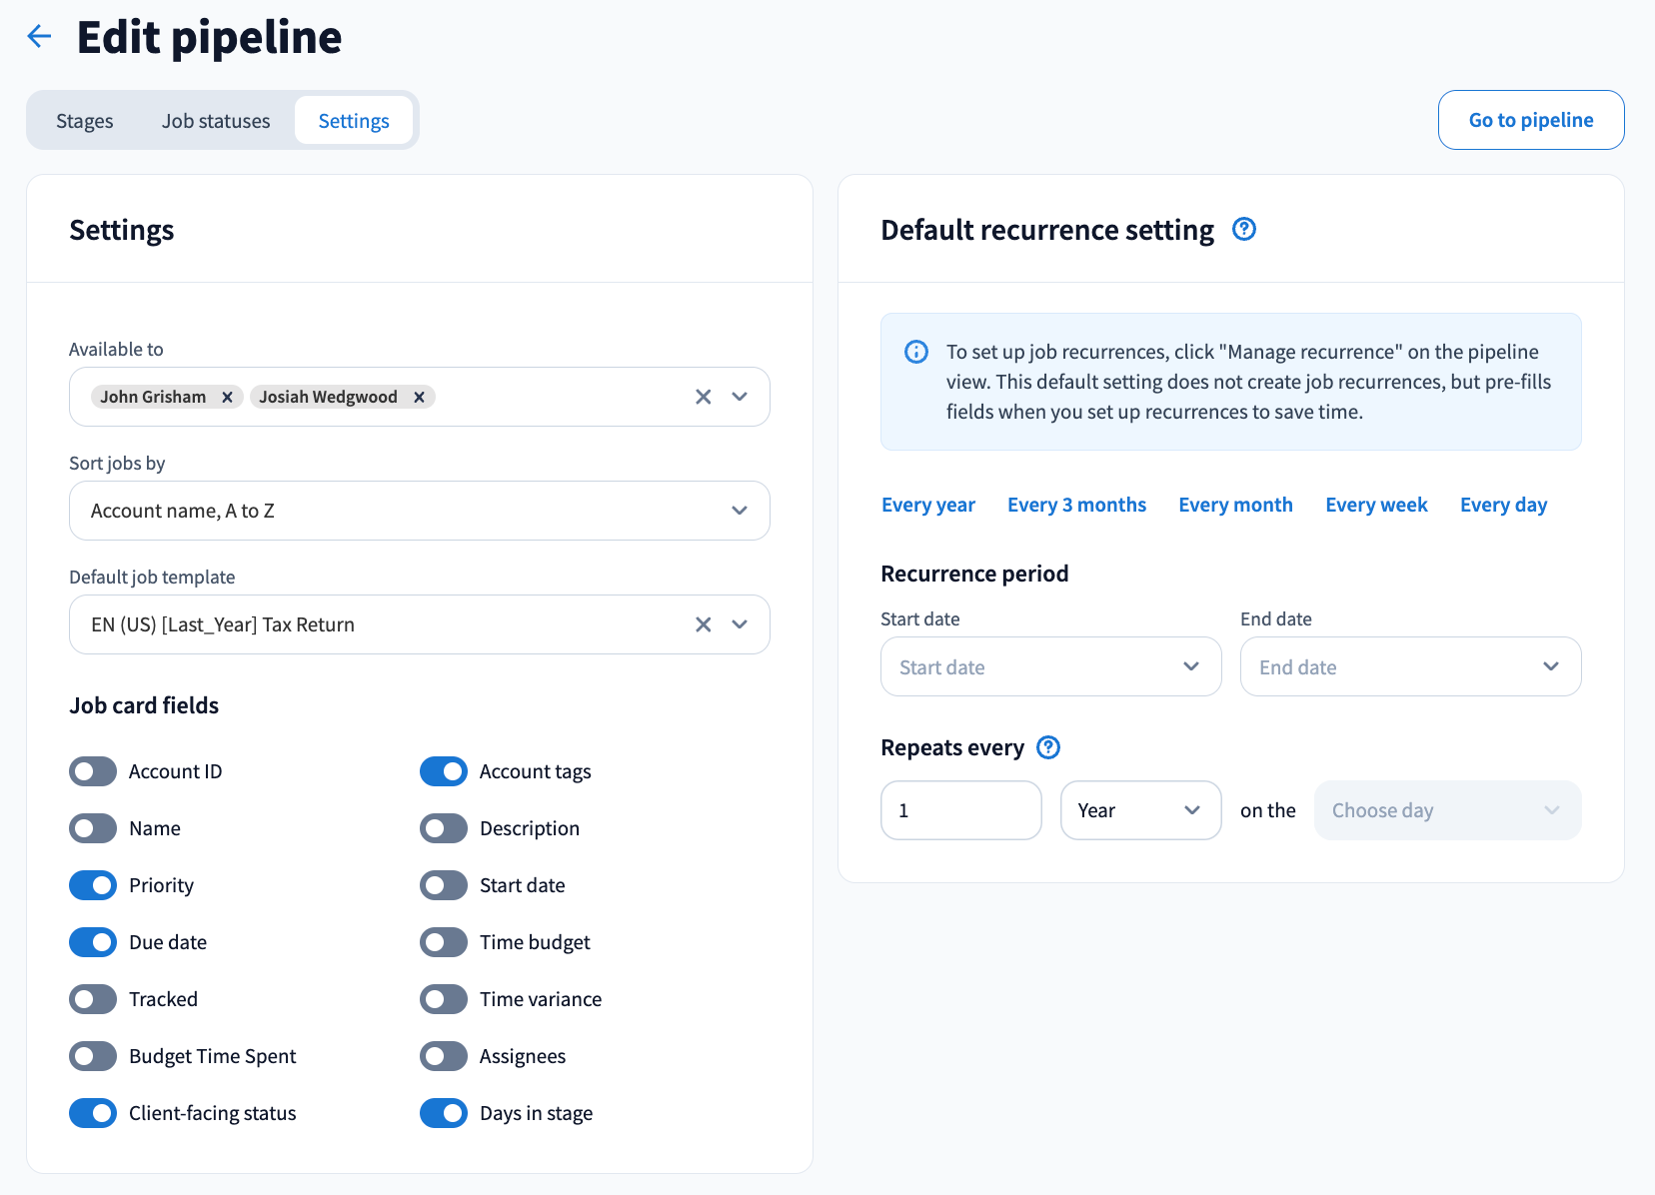Screen dimensions: 1655x1195
Task: Click the back arrow beside Edit pipeline
Action: [x=39, y=37]
